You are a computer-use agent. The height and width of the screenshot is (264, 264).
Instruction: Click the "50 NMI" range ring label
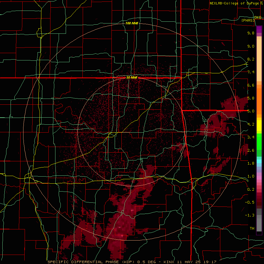coord(132,78)
